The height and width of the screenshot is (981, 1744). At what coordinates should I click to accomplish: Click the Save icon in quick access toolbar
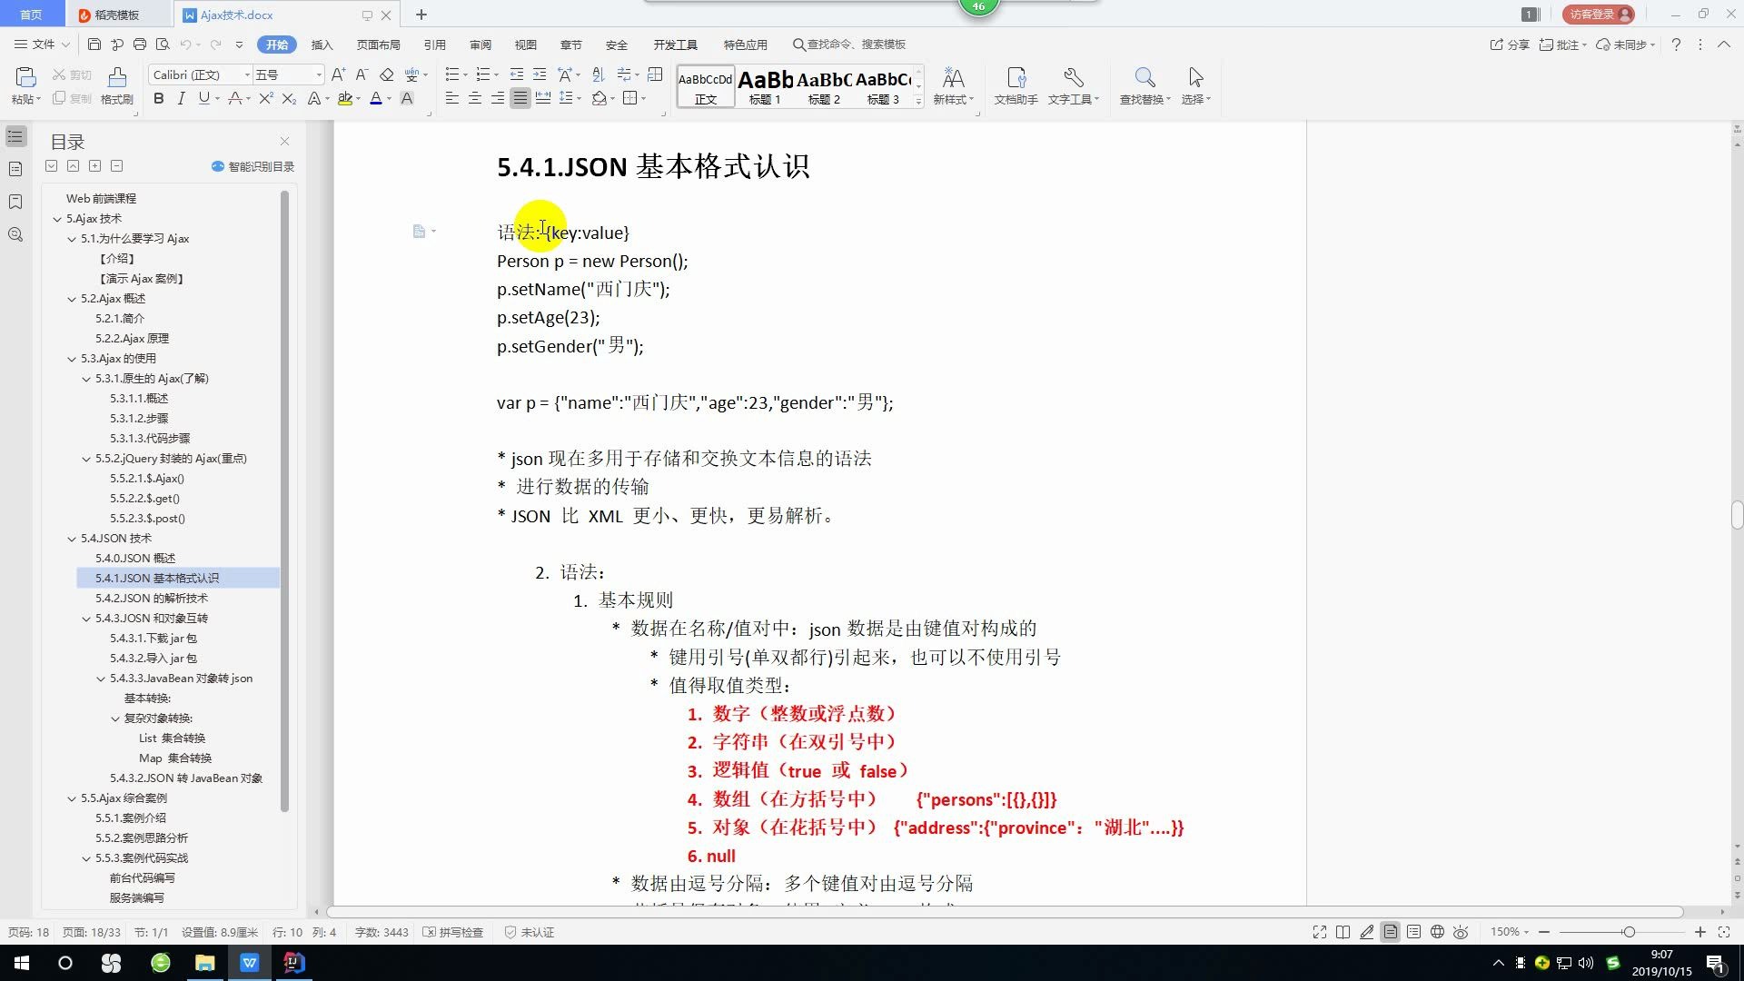pos(94,45)
